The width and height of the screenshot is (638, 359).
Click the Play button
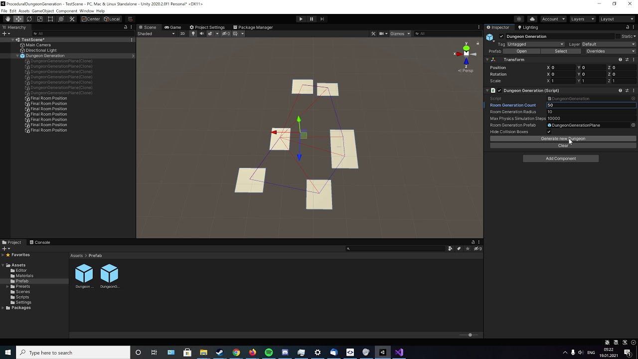(301, 19)
